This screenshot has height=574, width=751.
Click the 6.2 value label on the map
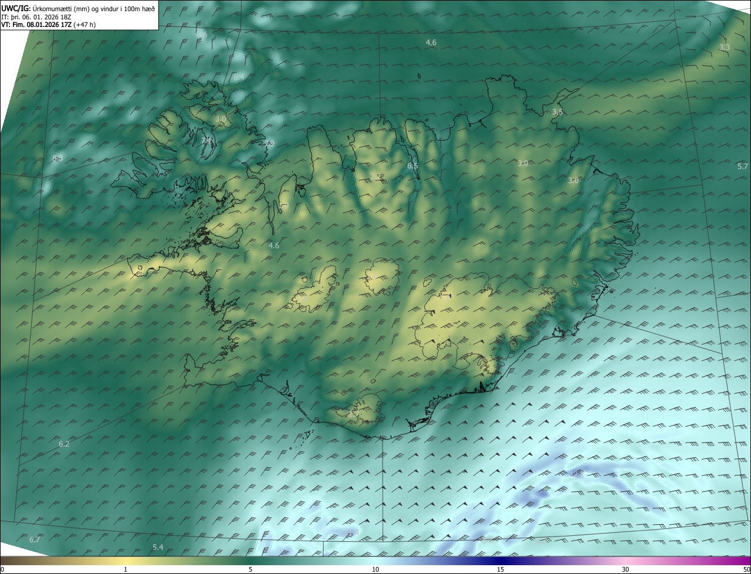click(64, 444)
